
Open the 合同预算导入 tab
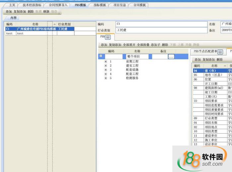(58, 5)
